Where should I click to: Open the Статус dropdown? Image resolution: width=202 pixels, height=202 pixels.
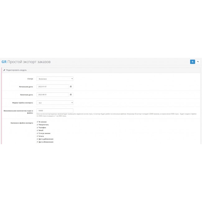click(x=55, y=79)
